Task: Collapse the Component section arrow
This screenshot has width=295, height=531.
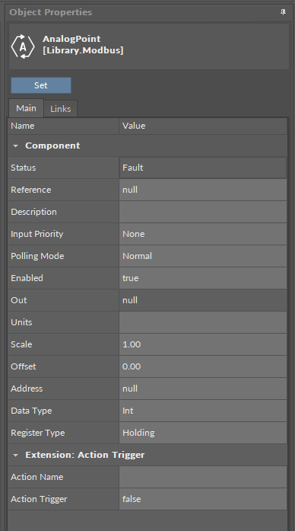Action: (x=15, y=146)
